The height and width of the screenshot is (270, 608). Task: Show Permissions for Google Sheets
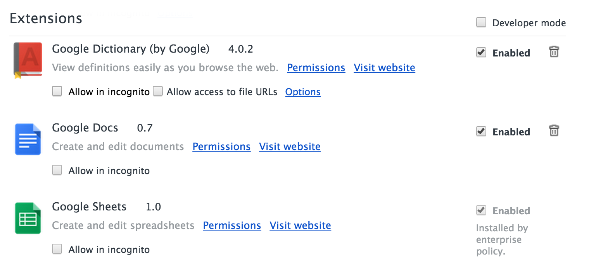(232, 226)
